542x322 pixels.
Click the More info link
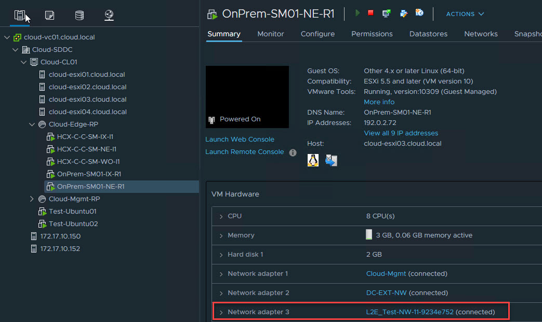pyautogui.click(x=379, y=102)
